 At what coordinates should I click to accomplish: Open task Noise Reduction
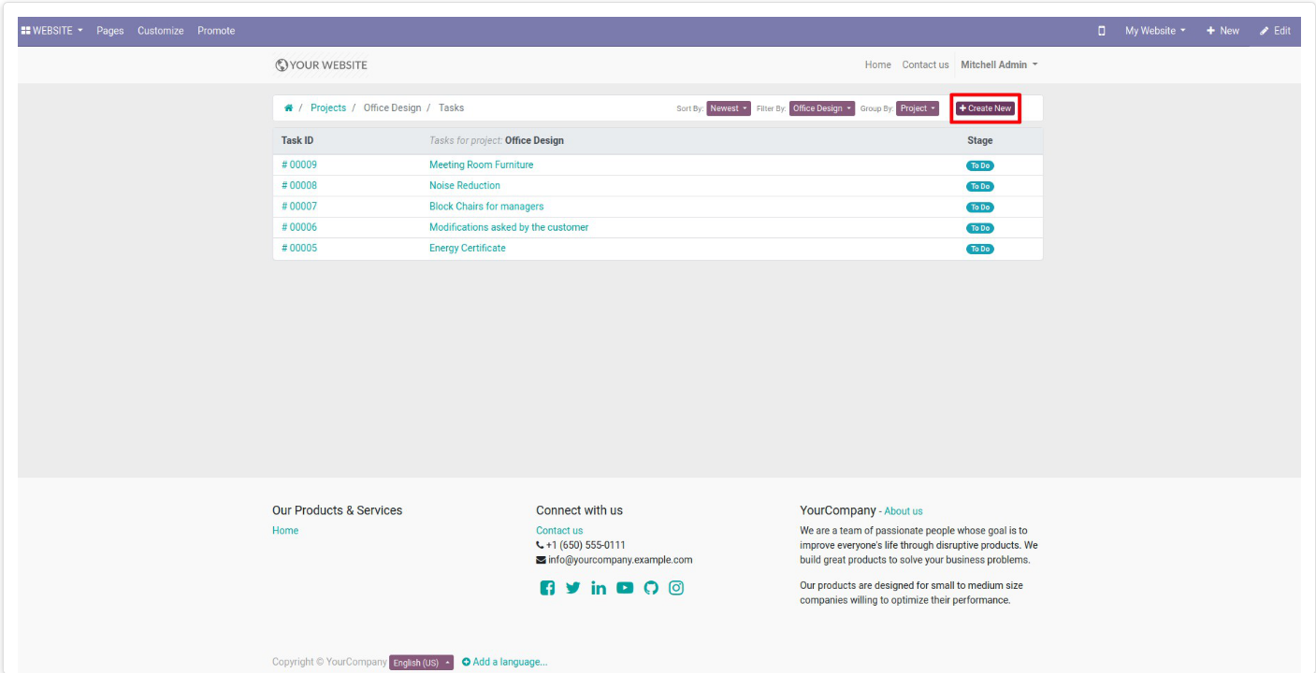[x=465, y=186]
